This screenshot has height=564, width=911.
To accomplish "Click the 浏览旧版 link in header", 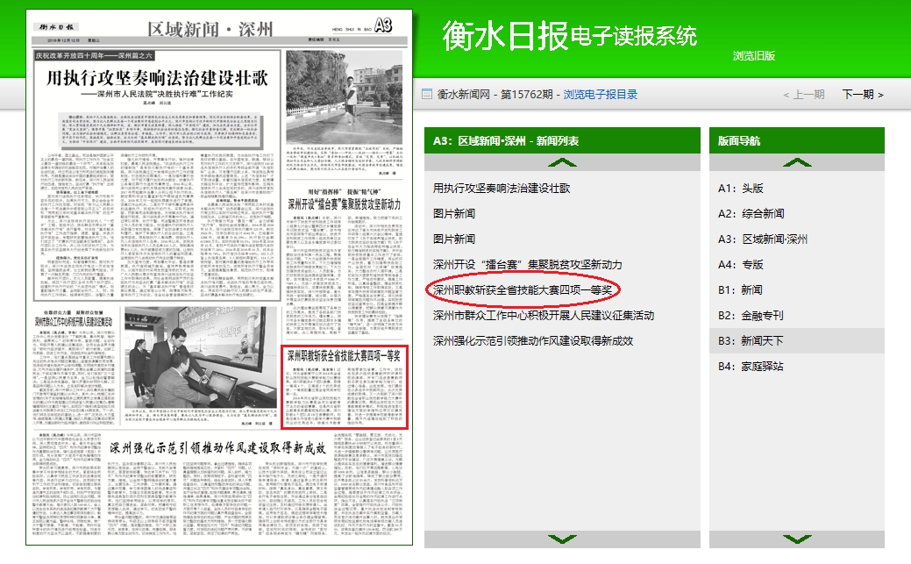I will point(754,55).
